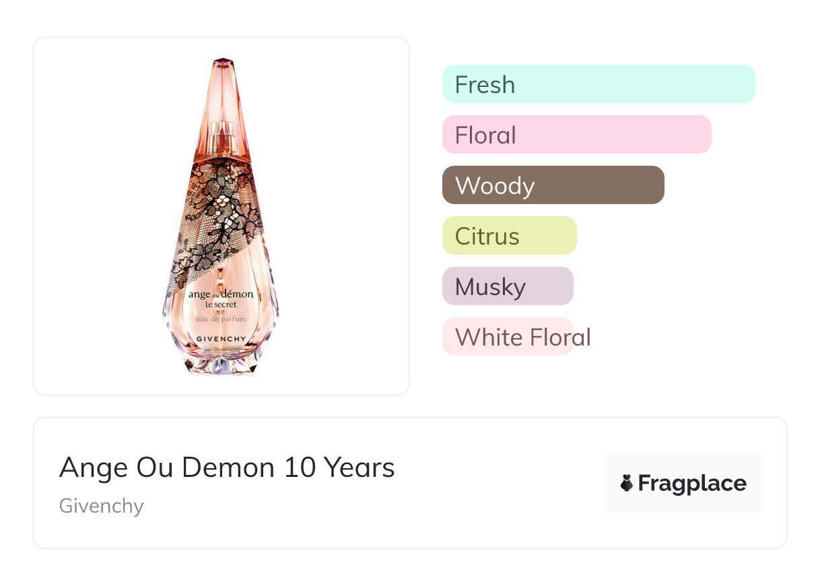Image resolution: width=820 pixels, height=582 pixels.
Task: Select the Floral accord bar
Action: click(x=576, y=135)
